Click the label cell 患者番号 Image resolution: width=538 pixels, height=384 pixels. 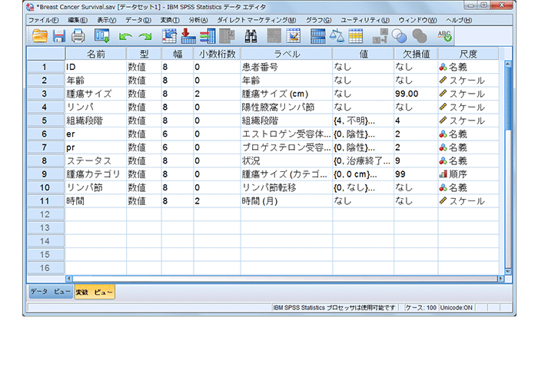(287, 68)
